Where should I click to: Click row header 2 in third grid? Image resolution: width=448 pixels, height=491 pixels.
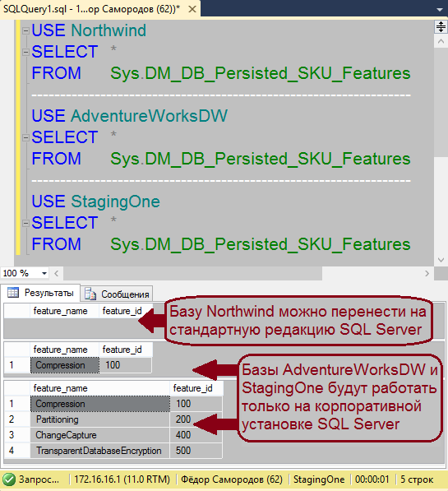point(17,419)
